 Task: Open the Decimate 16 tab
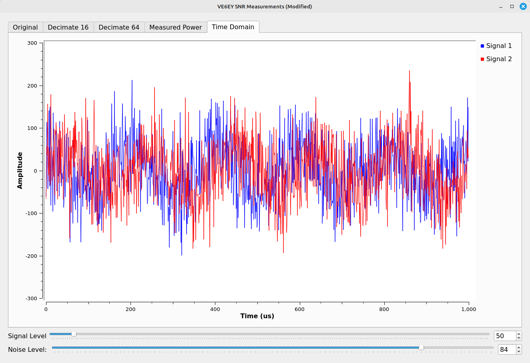tap(68, 27)
